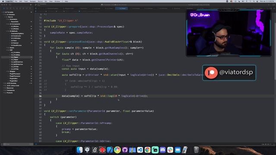This screenshot has width=276, height=155.
Task: Expand the Products group
Action: tap(3, 93)
